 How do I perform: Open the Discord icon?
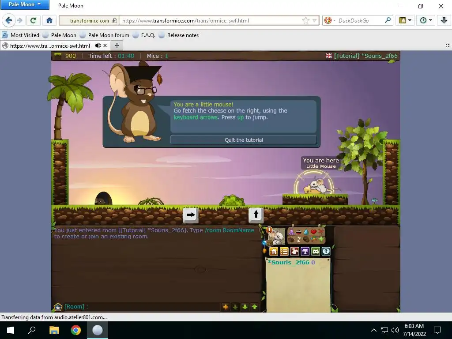pos(316,251)
